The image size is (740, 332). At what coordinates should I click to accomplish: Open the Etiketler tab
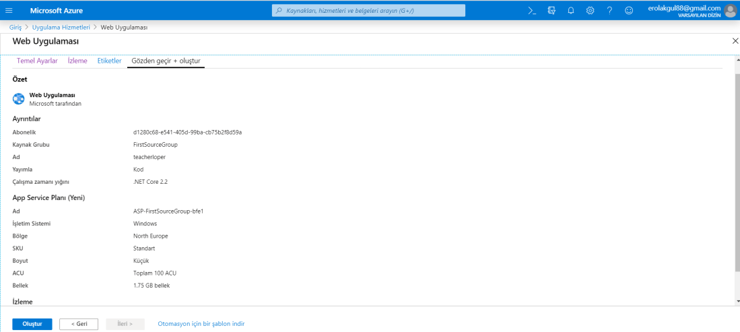[x=109, y=61]
